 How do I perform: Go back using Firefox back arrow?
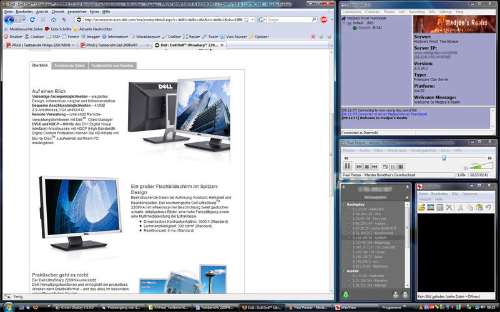click(x=9, y=20)
